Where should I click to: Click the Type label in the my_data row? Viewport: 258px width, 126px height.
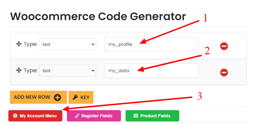click(x=30, y=70)
